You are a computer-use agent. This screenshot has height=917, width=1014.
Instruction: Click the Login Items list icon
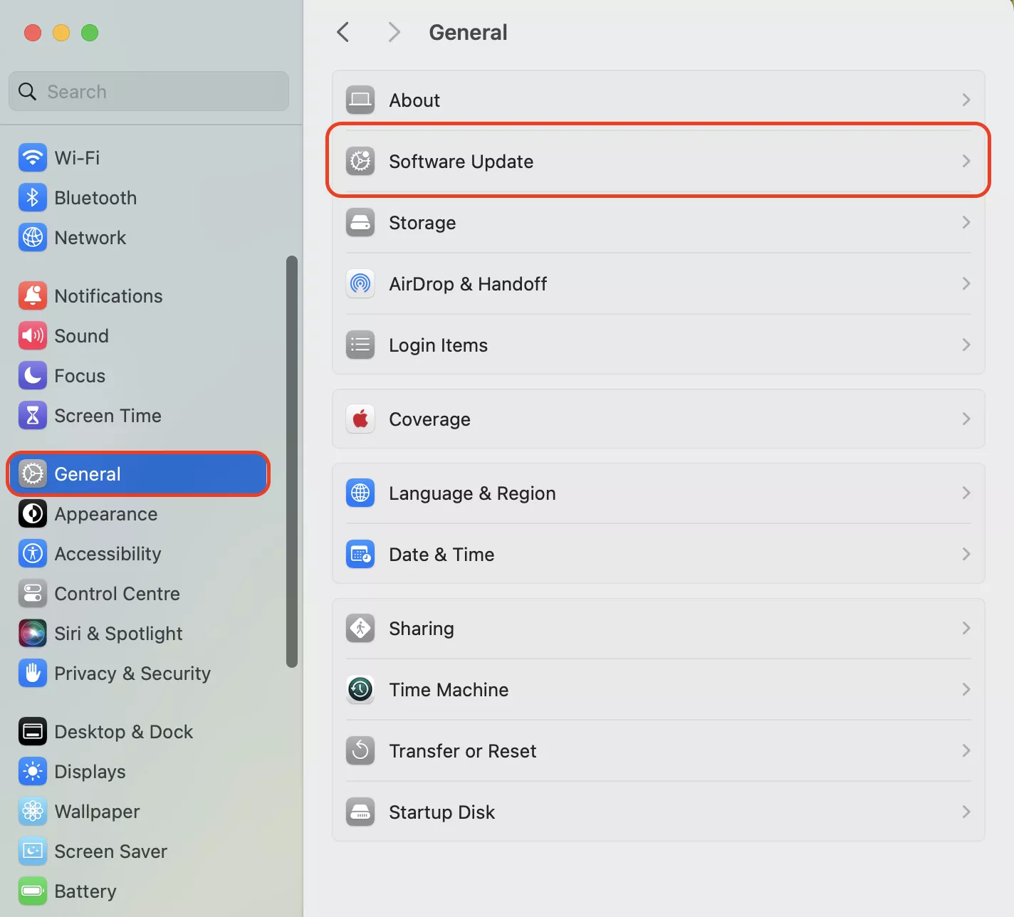[x=360, y=345]
